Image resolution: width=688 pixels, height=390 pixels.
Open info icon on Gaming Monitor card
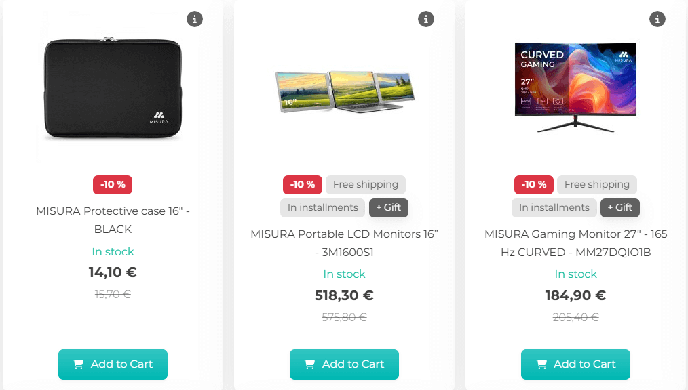[x=657, y=19]
